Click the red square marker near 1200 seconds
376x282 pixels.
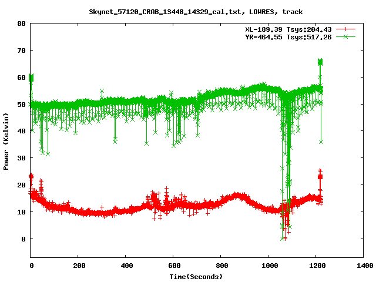pyautogui.click(x=320, y=177)
